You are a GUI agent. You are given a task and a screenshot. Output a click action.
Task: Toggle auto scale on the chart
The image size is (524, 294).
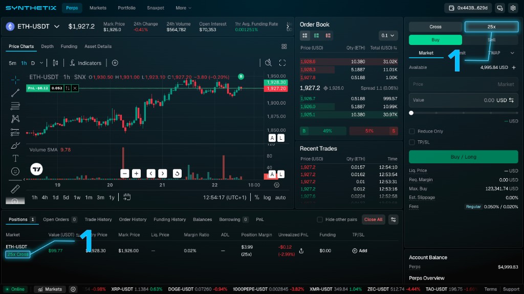coord(280,198)
